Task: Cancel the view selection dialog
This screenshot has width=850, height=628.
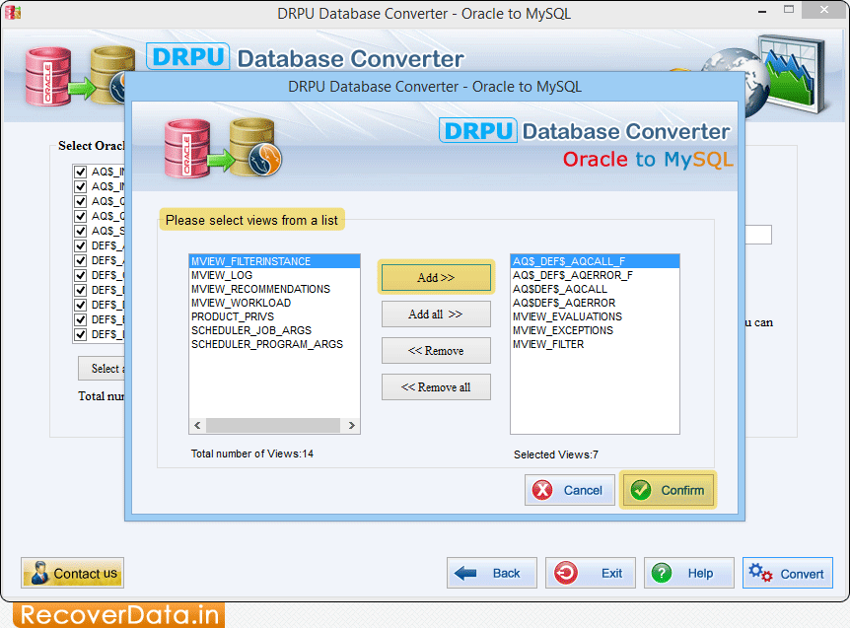Action: point(570,490)
